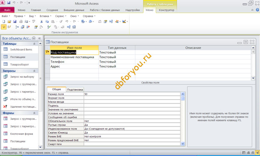The image size is (260, 156).
Task: Click navigation pane scrollbar down arrow
Action: pyautogui.click(x=40, y=147)
